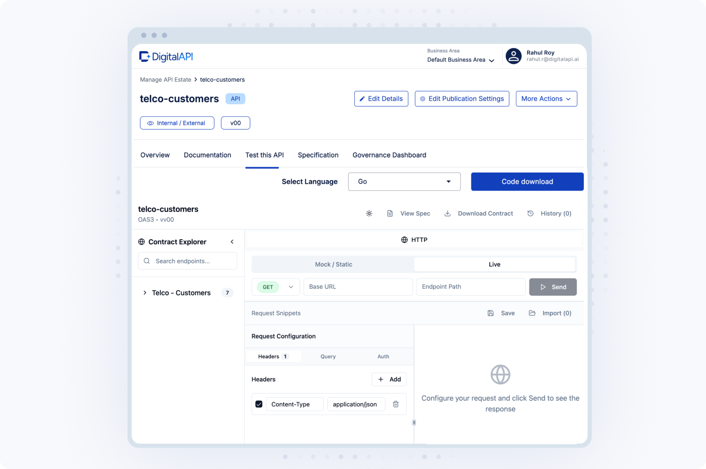Open the Query request tab
Screen dimensions: 706x469
[x=328, y=357]
